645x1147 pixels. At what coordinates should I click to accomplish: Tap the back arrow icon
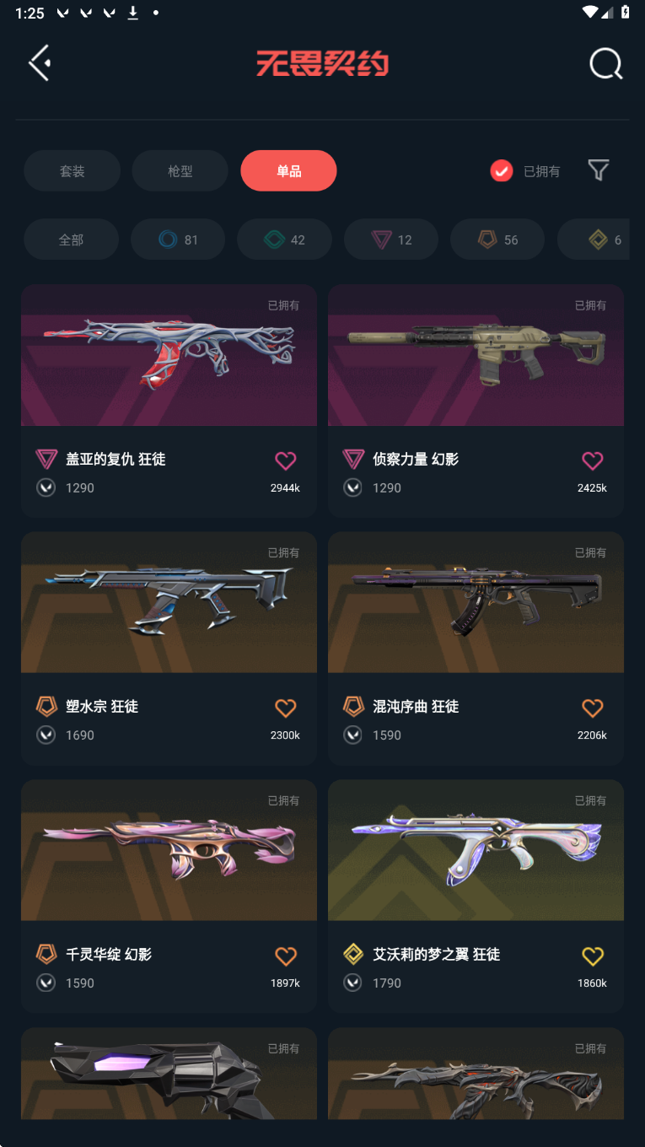click(40, 63)
